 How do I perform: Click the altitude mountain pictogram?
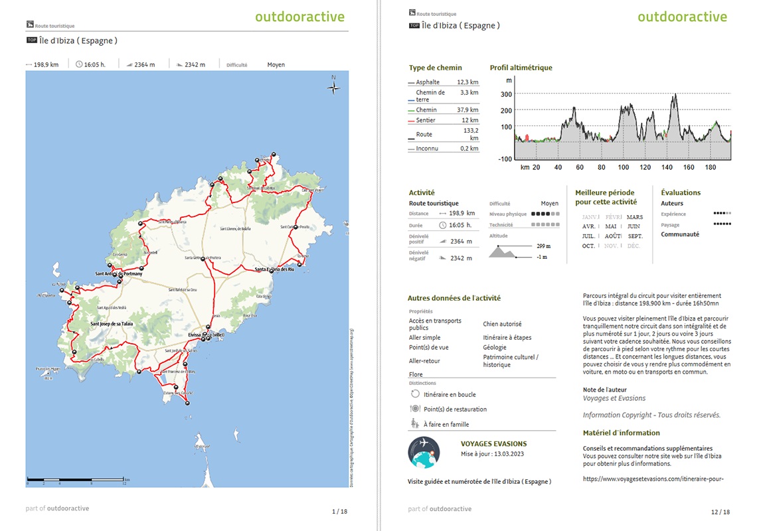click(x=503, y=252)
